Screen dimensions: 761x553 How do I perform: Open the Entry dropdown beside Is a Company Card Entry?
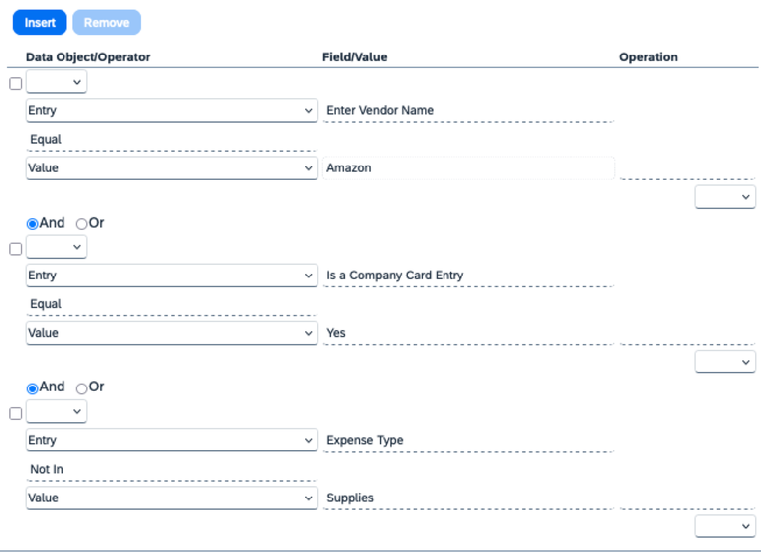[172, 276]
